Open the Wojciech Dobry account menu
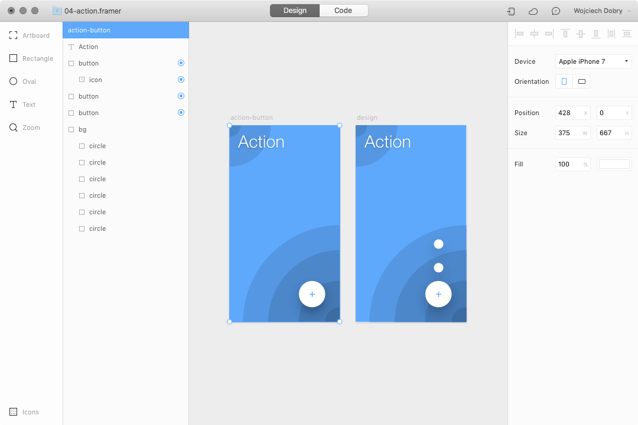The image size is (638, 425). click(x=599, y=11)
